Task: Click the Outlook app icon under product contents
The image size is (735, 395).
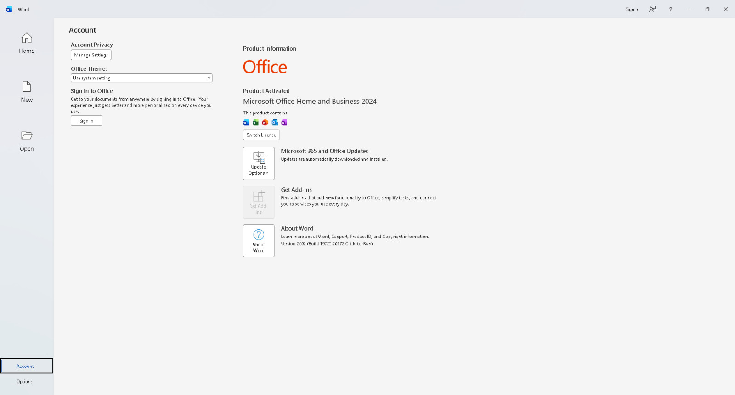Action: click(275, 123)
